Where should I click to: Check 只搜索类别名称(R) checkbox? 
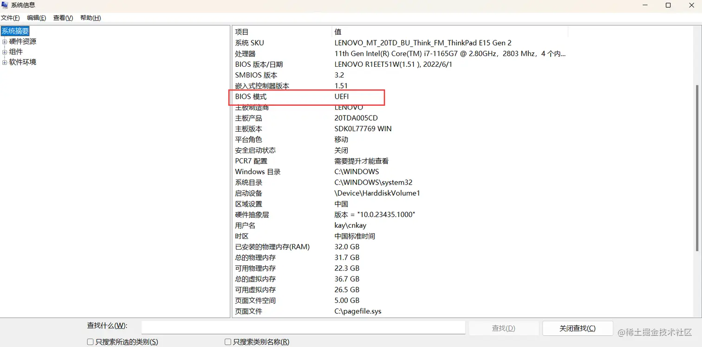pos(228,342)
